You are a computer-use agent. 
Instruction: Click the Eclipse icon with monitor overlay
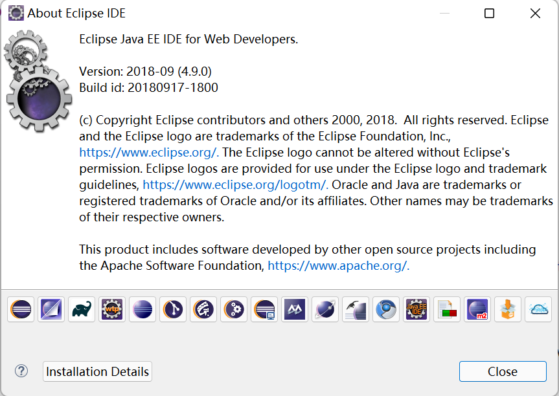tap(264, 309)
